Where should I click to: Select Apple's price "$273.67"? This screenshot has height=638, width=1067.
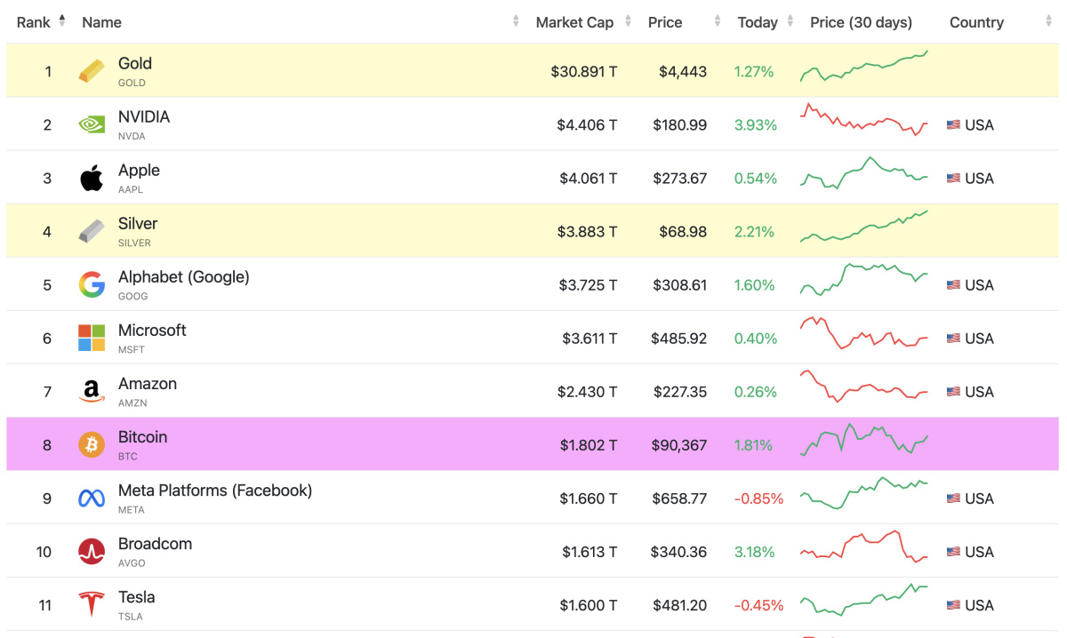(x=679, y=179)
